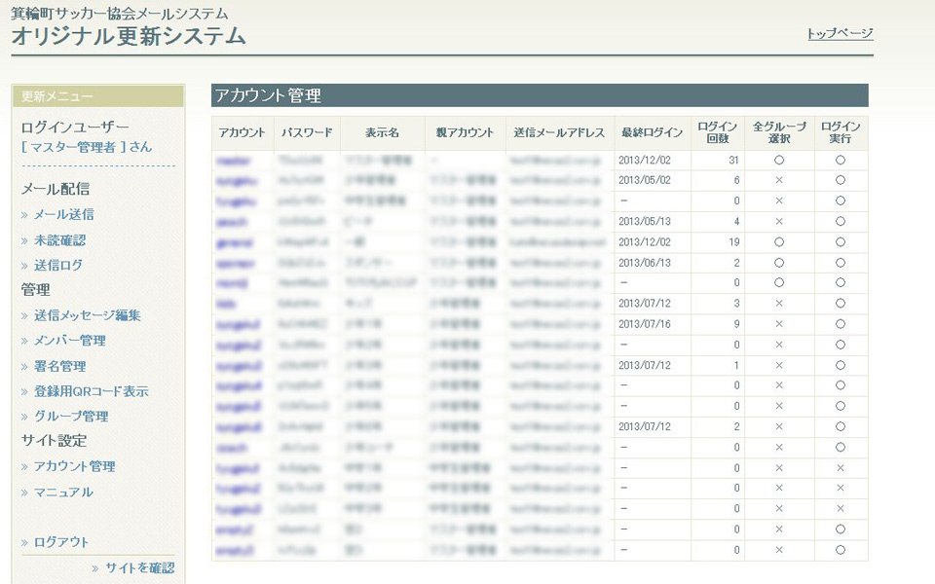Open the マニュアル link
Screen dimensions: 935x584
click(x=63, y=493)
